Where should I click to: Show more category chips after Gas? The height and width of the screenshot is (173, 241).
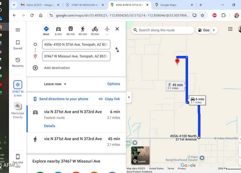[214, 30]
